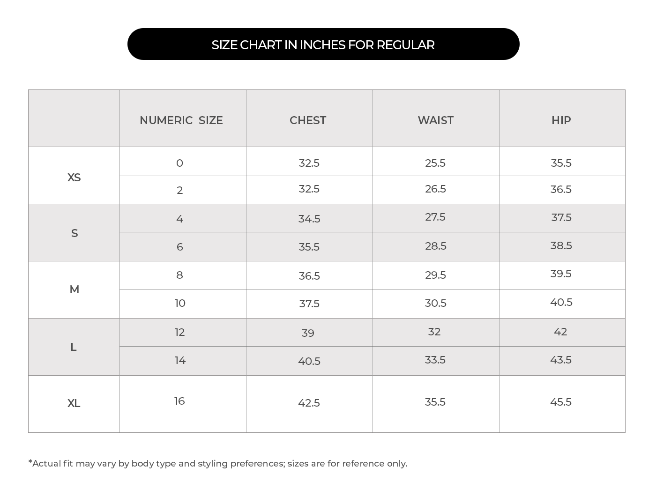Click the waist value 33.5 cell
656x497 pixels.
[x=435, y=360]
